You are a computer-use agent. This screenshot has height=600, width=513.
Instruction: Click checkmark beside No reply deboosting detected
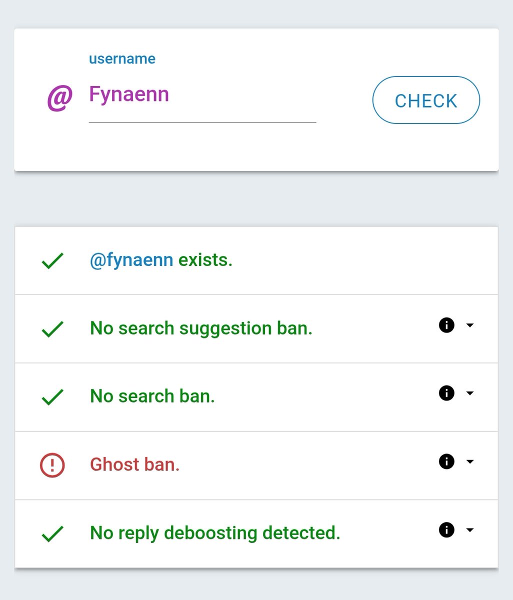(x=52, y=534)
